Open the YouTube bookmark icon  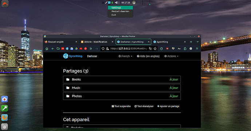coord(81,49)
